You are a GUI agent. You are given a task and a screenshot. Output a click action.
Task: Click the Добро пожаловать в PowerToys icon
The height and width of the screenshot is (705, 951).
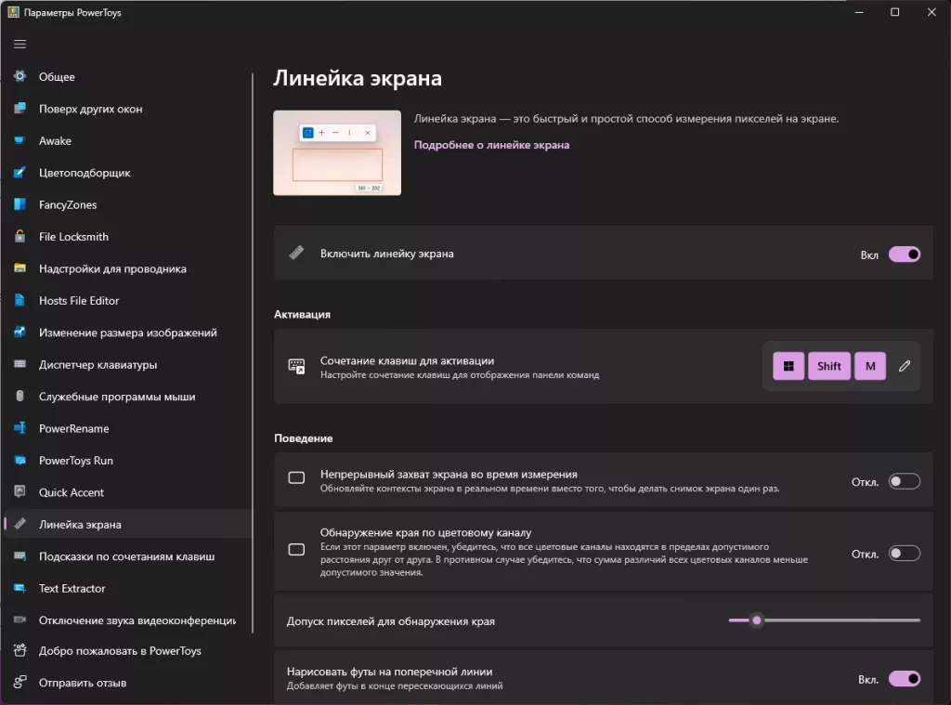[20, 650]
